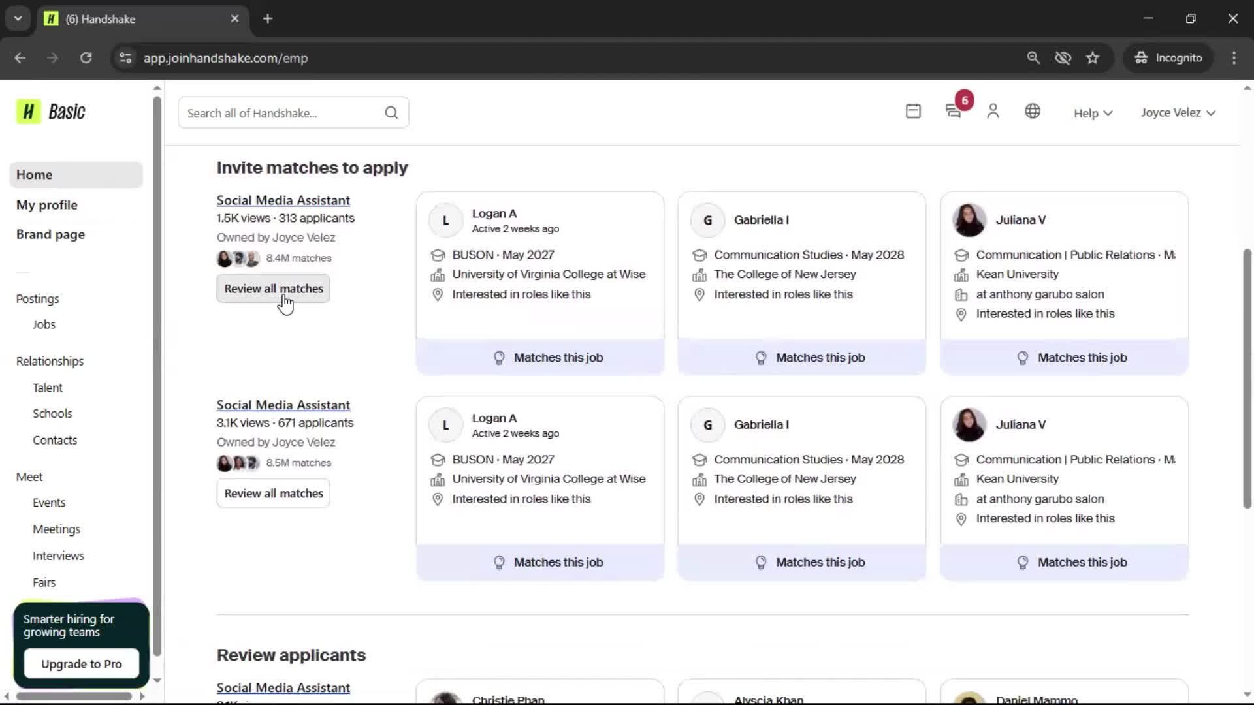This screenshot has height=705, width=1254.
Task: Open the calendar icon in the header
Action: 913,112
